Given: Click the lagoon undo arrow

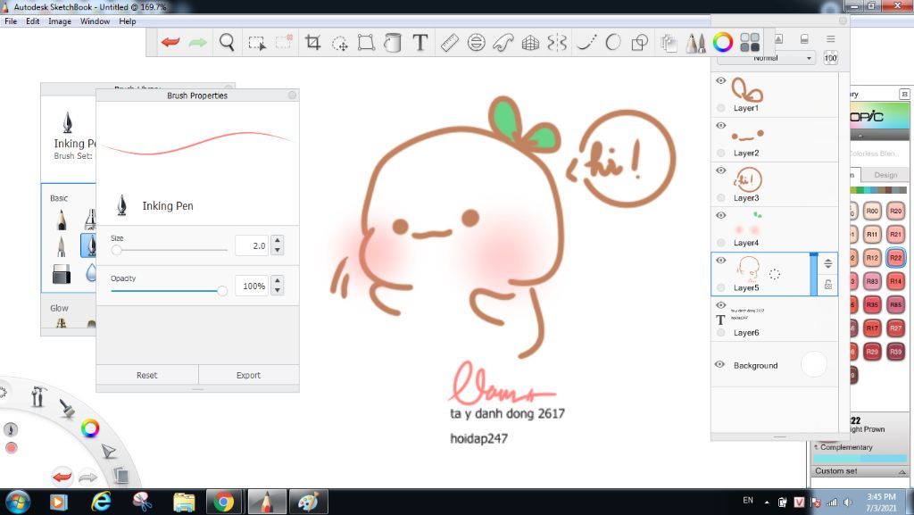Looking at the screenshot, I should coord(62,477).
